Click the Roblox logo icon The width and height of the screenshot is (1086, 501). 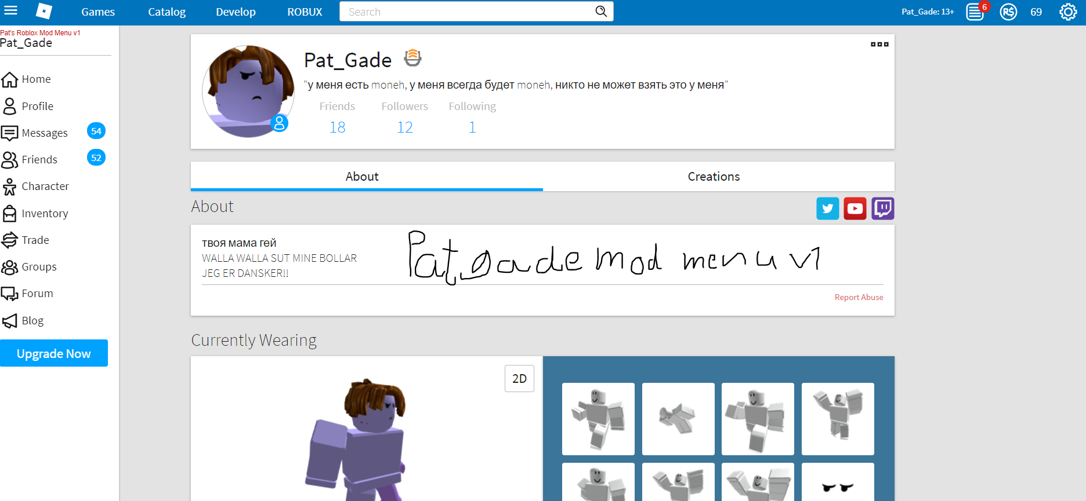point(44,11)
